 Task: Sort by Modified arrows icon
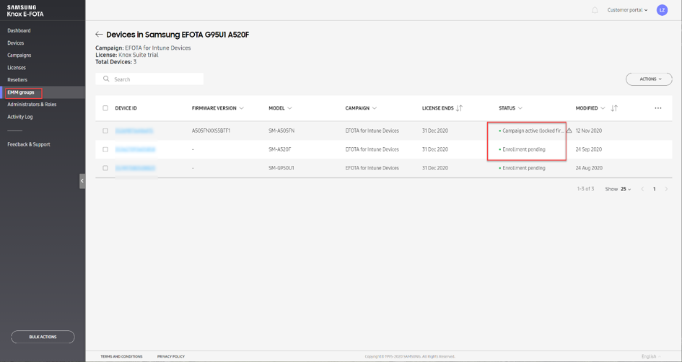pos(614,108)
